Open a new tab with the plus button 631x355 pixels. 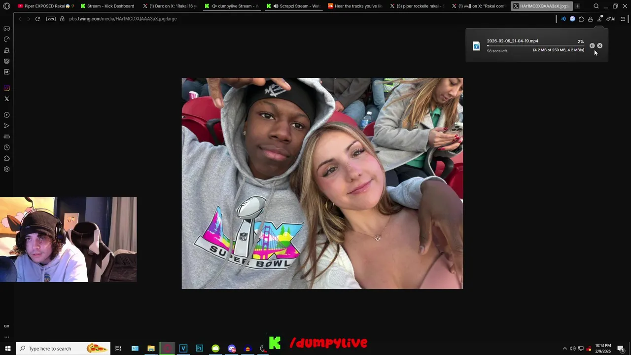click(577, 6)
